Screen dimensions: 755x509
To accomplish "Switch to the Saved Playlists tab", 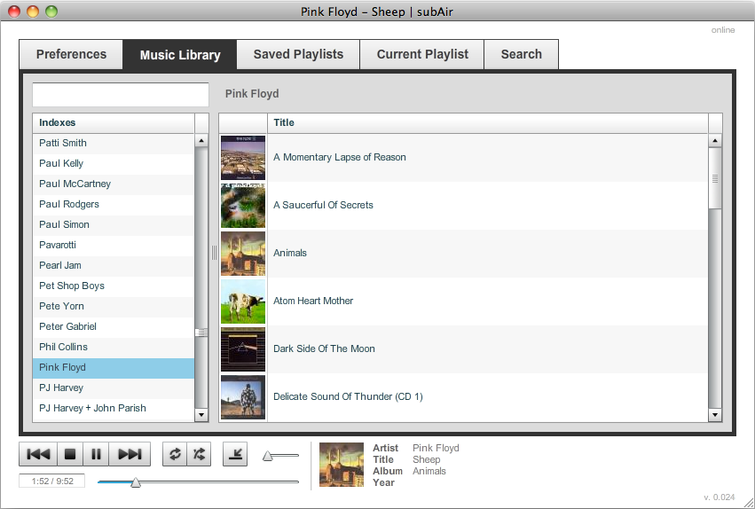I will [x=298, y=54].
